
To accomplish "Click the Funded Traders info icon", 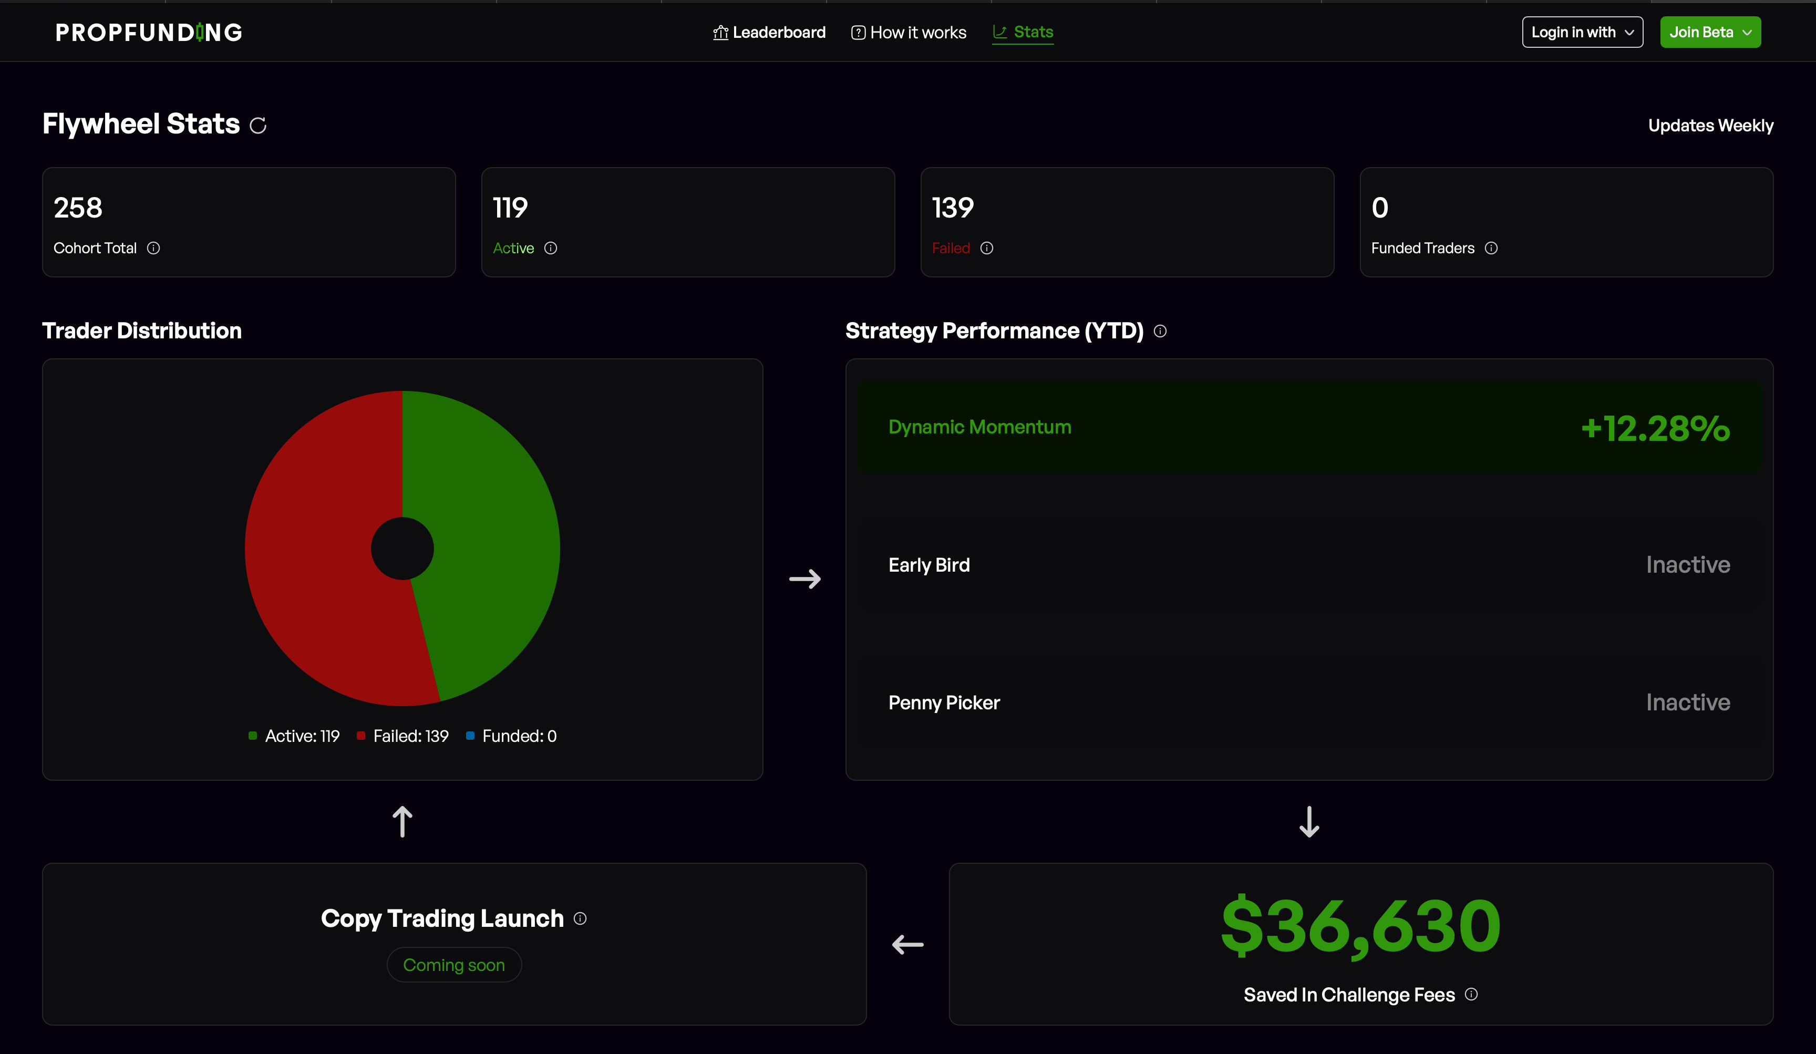I will tap(1491, 248).
